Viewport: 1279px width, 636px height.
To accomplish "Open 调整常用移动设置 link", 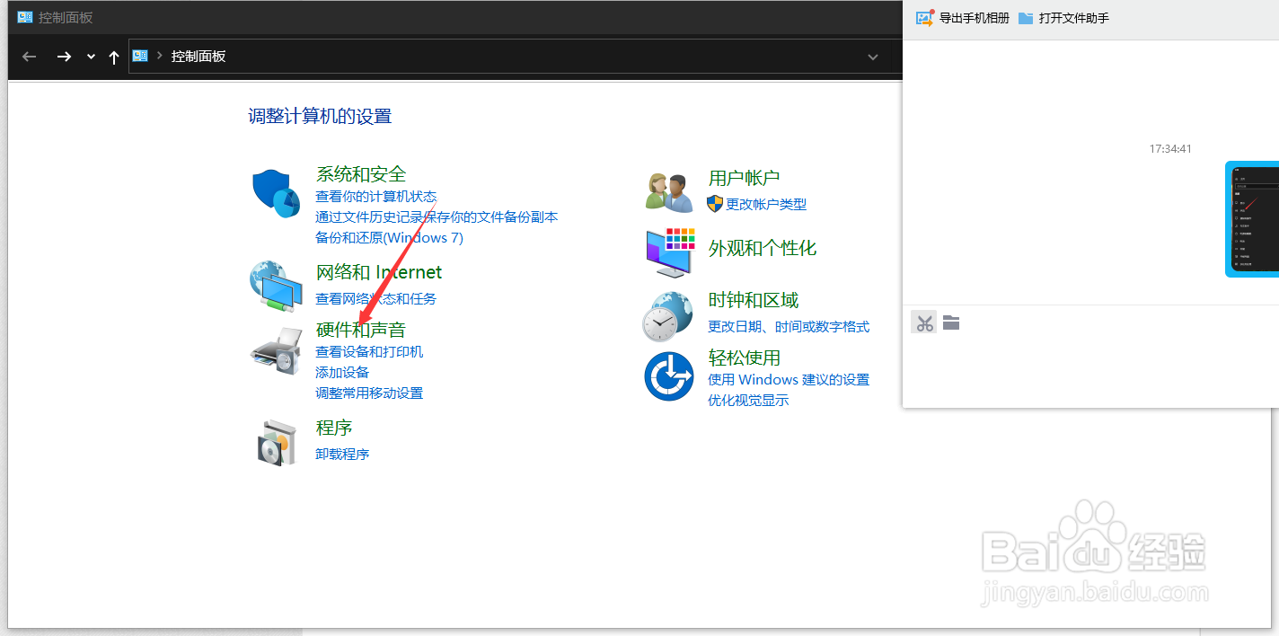I will tap(369, 393).
